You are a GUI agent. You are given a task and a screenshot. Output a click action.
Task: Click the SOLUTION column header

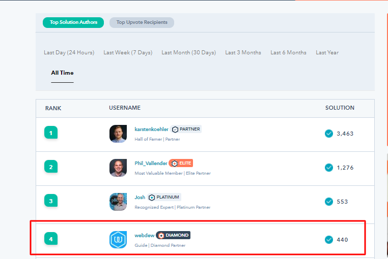point(340,108)
